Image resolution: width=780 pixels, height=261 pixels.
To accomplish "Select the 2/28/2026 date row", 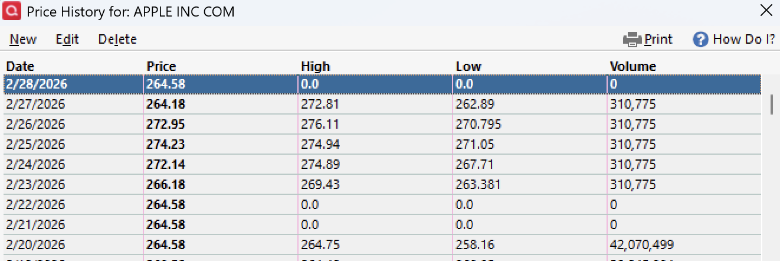I will [382, 84].
